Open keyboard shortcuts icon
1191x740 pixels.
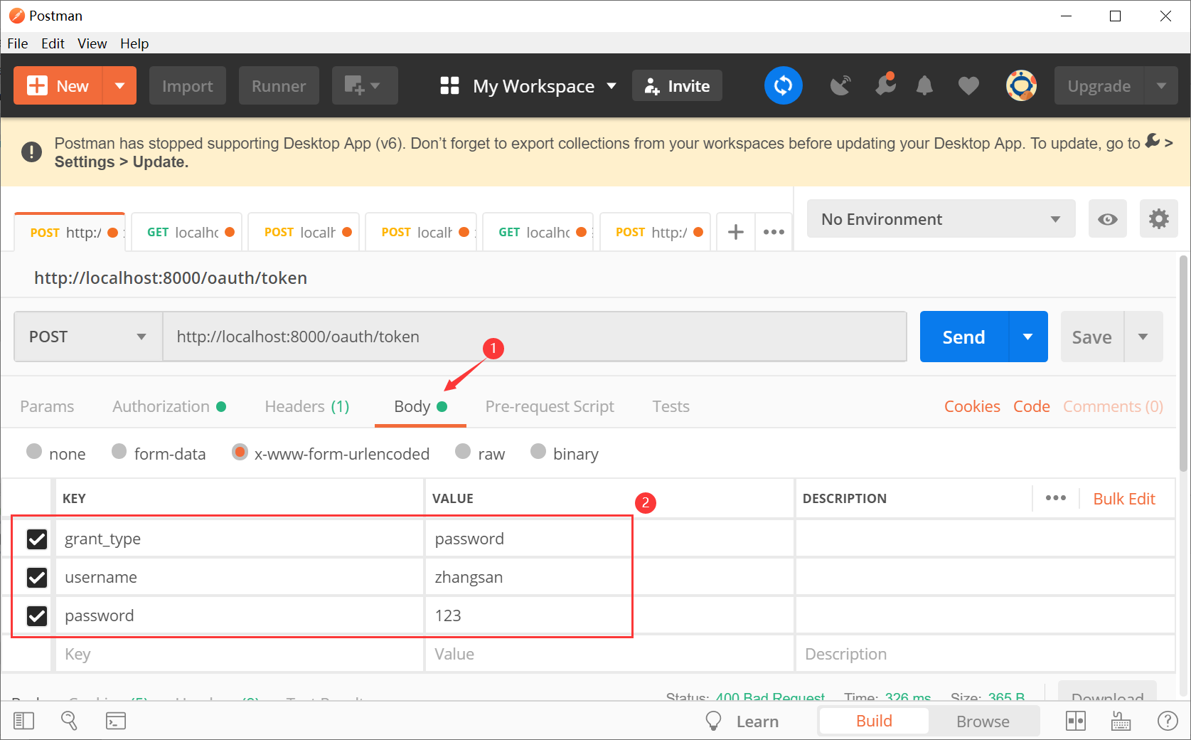[1121, 721]
